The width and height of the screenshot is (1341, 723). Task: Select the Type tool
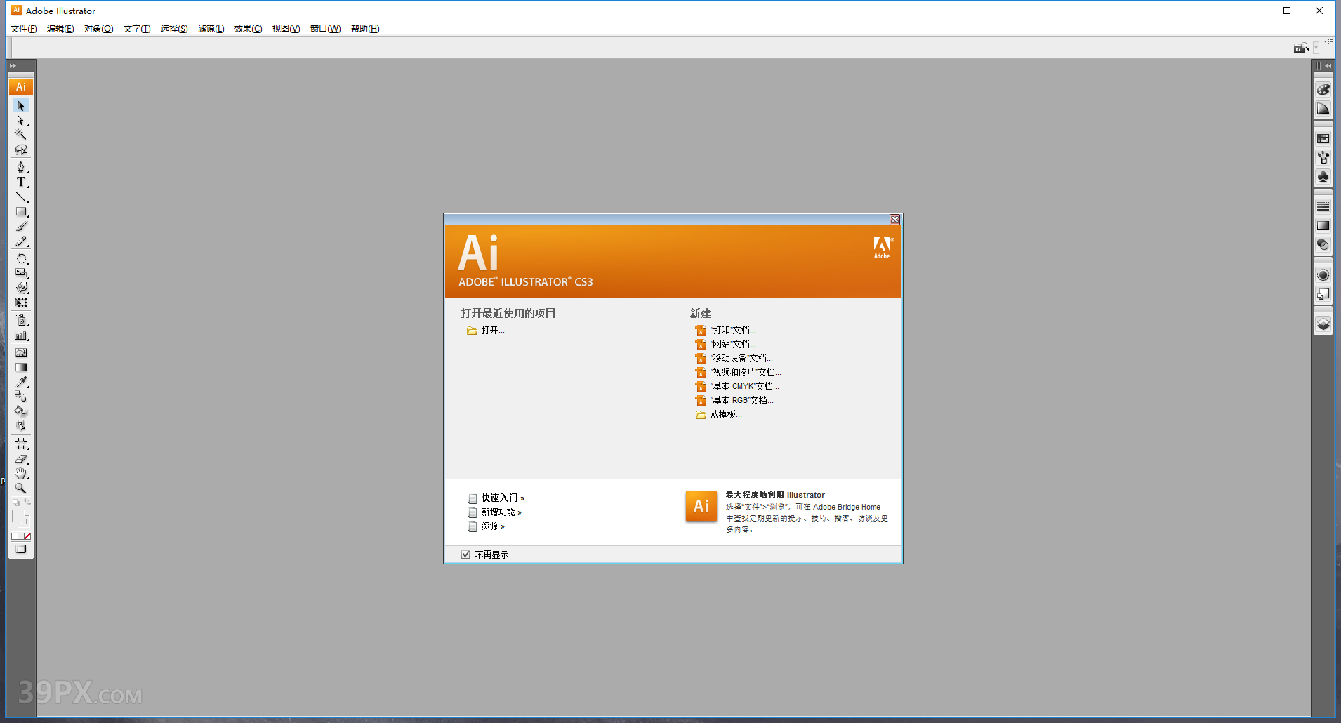pyautogui.click(x=21, y=183)
